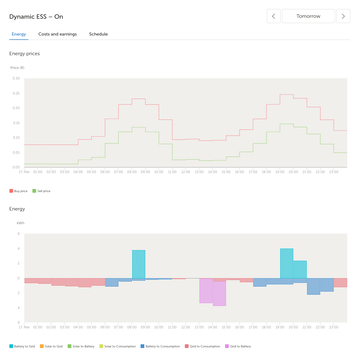
Task: Go to previous day with left arrow
Action: click(x=274, y=16)
